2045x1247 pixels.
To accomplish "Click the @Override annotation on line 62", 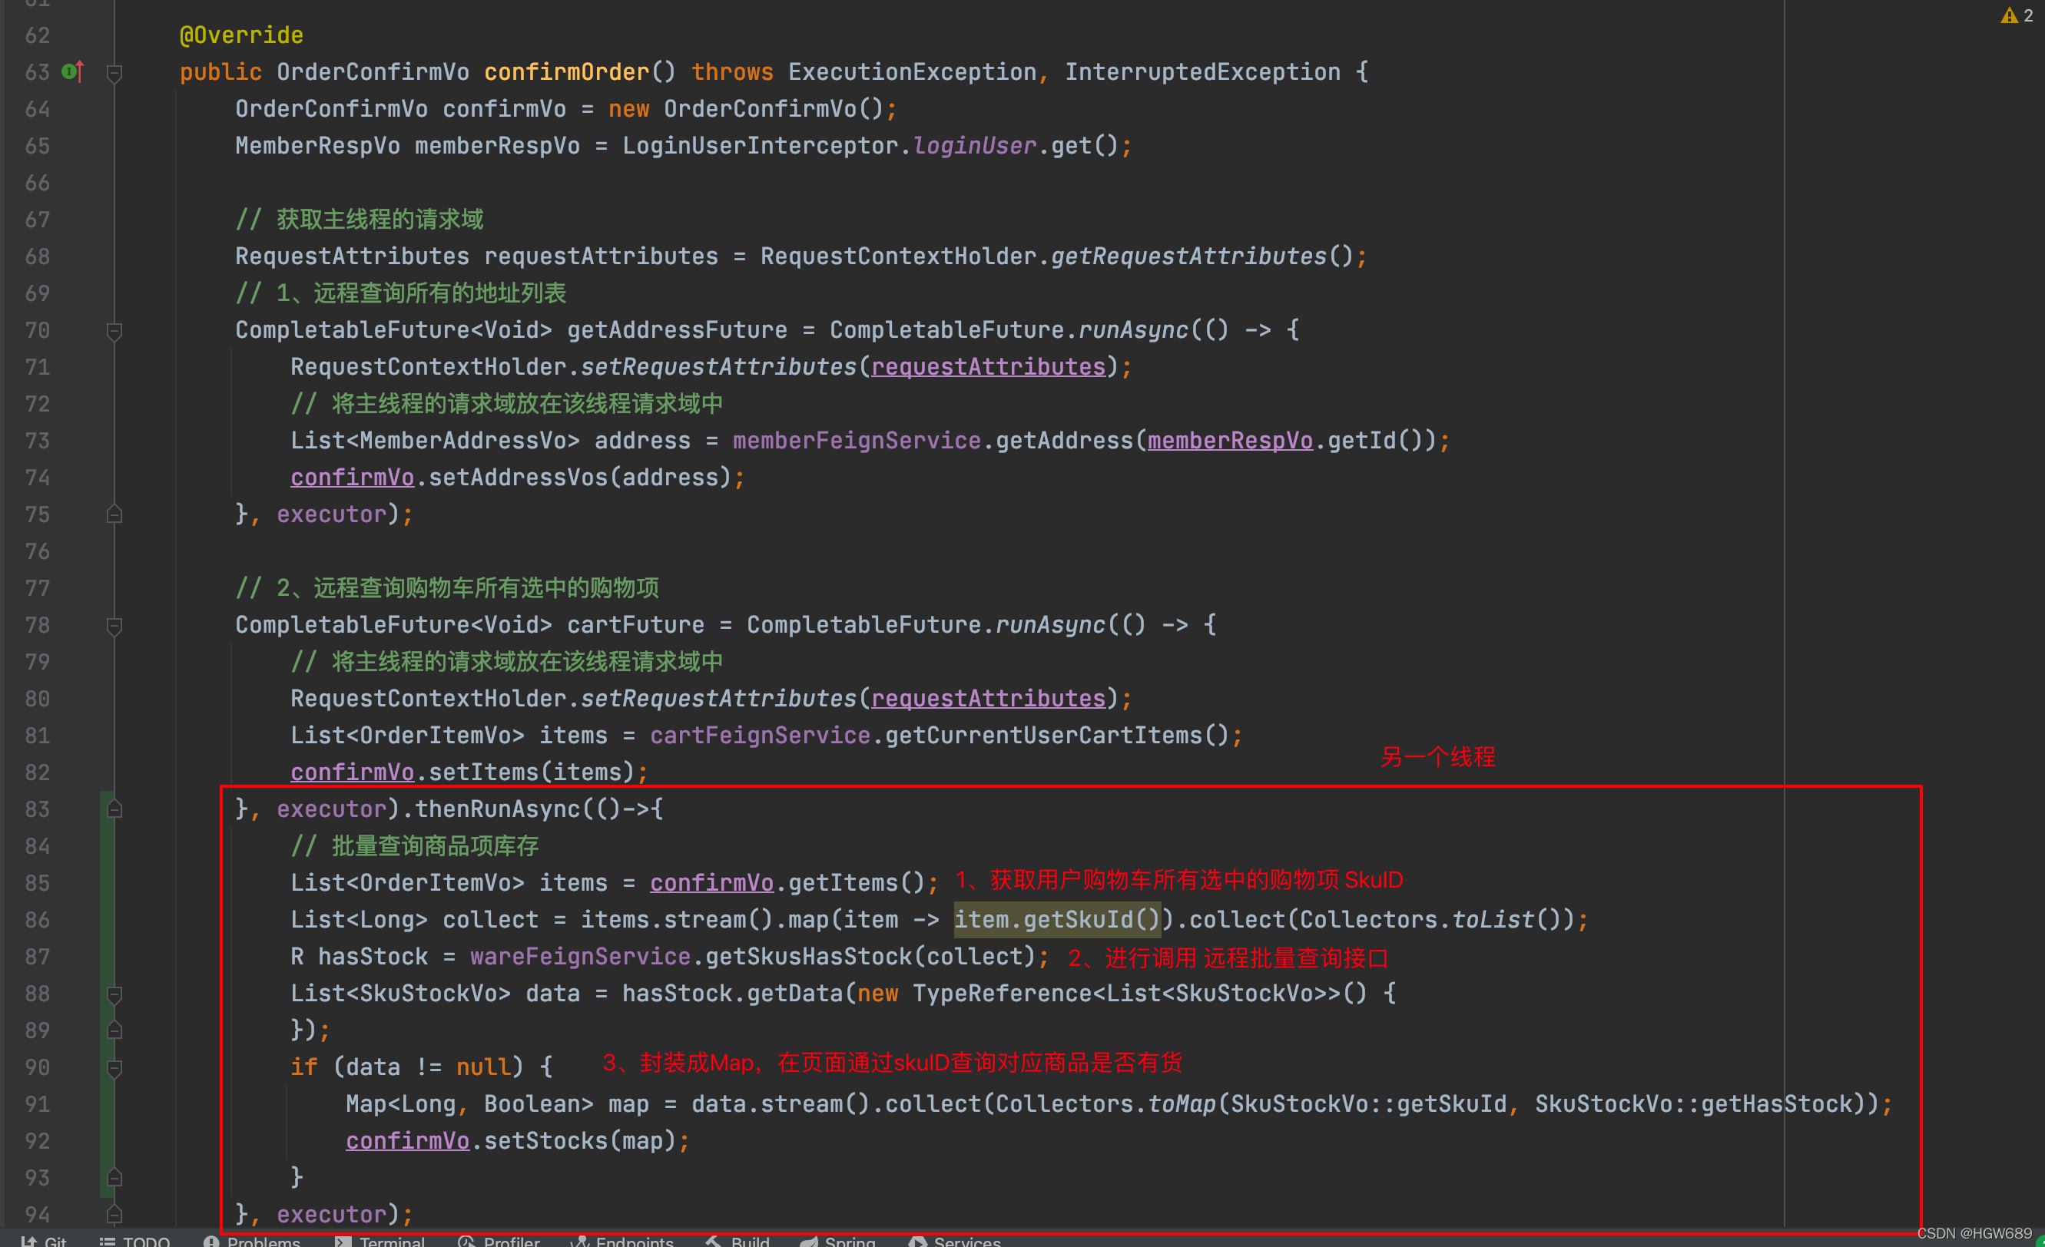I will (x=241, y=35).
